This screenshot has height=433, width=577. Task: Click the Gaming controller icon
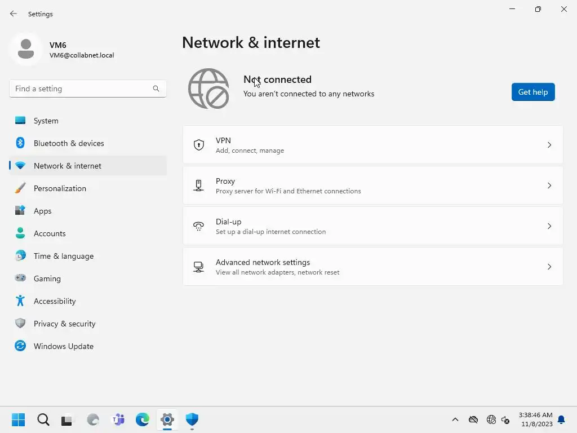[20, 278]
